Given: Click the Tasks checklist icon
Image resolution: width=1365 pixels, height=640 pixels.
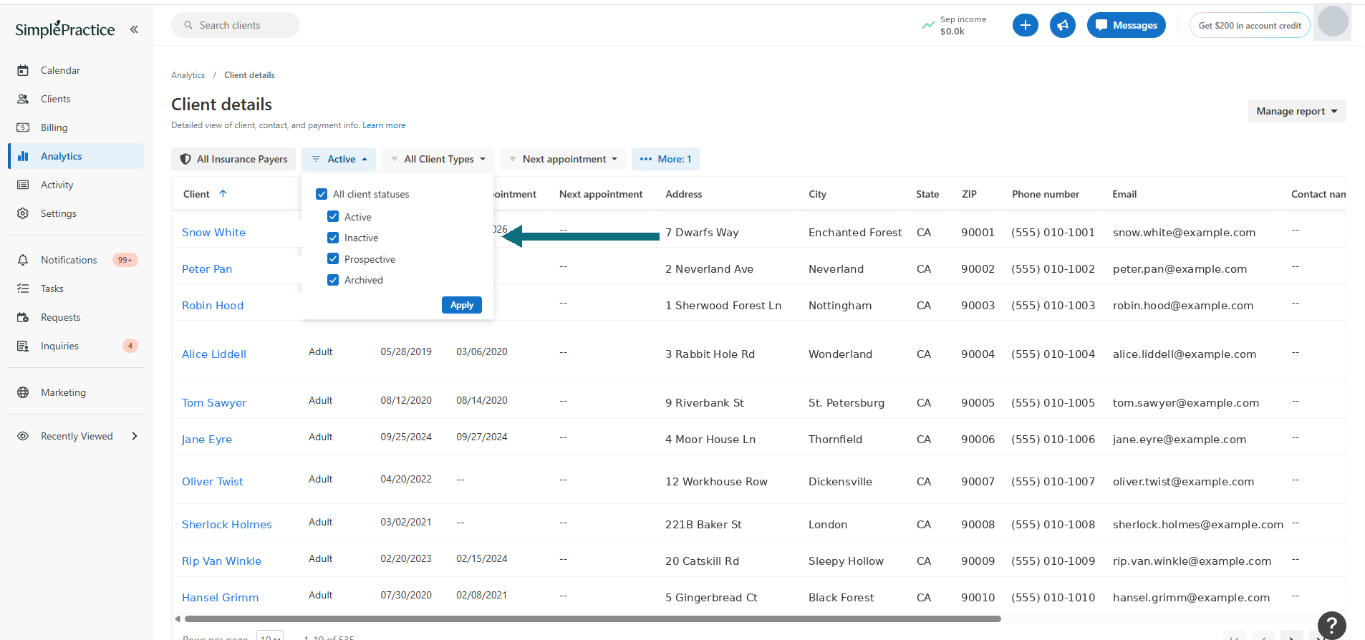Looking at the screenshot, I should (x=23, y=289).
